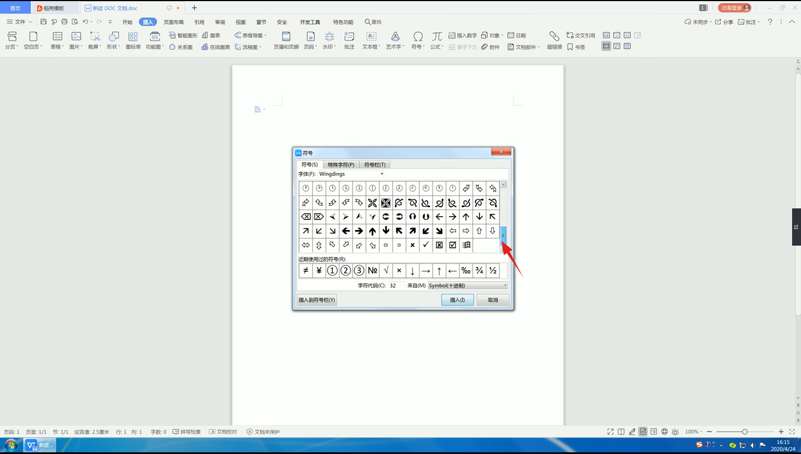Switch to the 稻壳模板 tab
801x454 pixels.
tap(53, 8)
